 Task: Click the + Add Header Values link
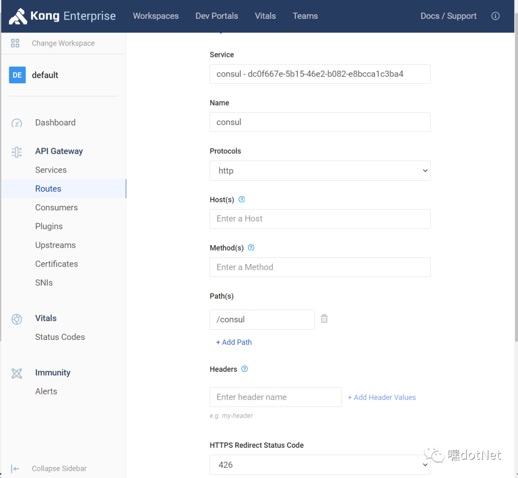382,397
